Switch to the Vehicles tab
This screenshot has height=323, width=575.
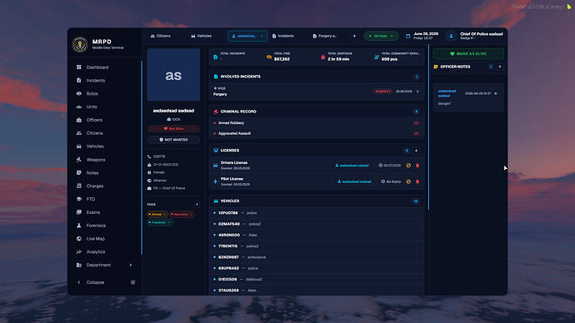202,36
